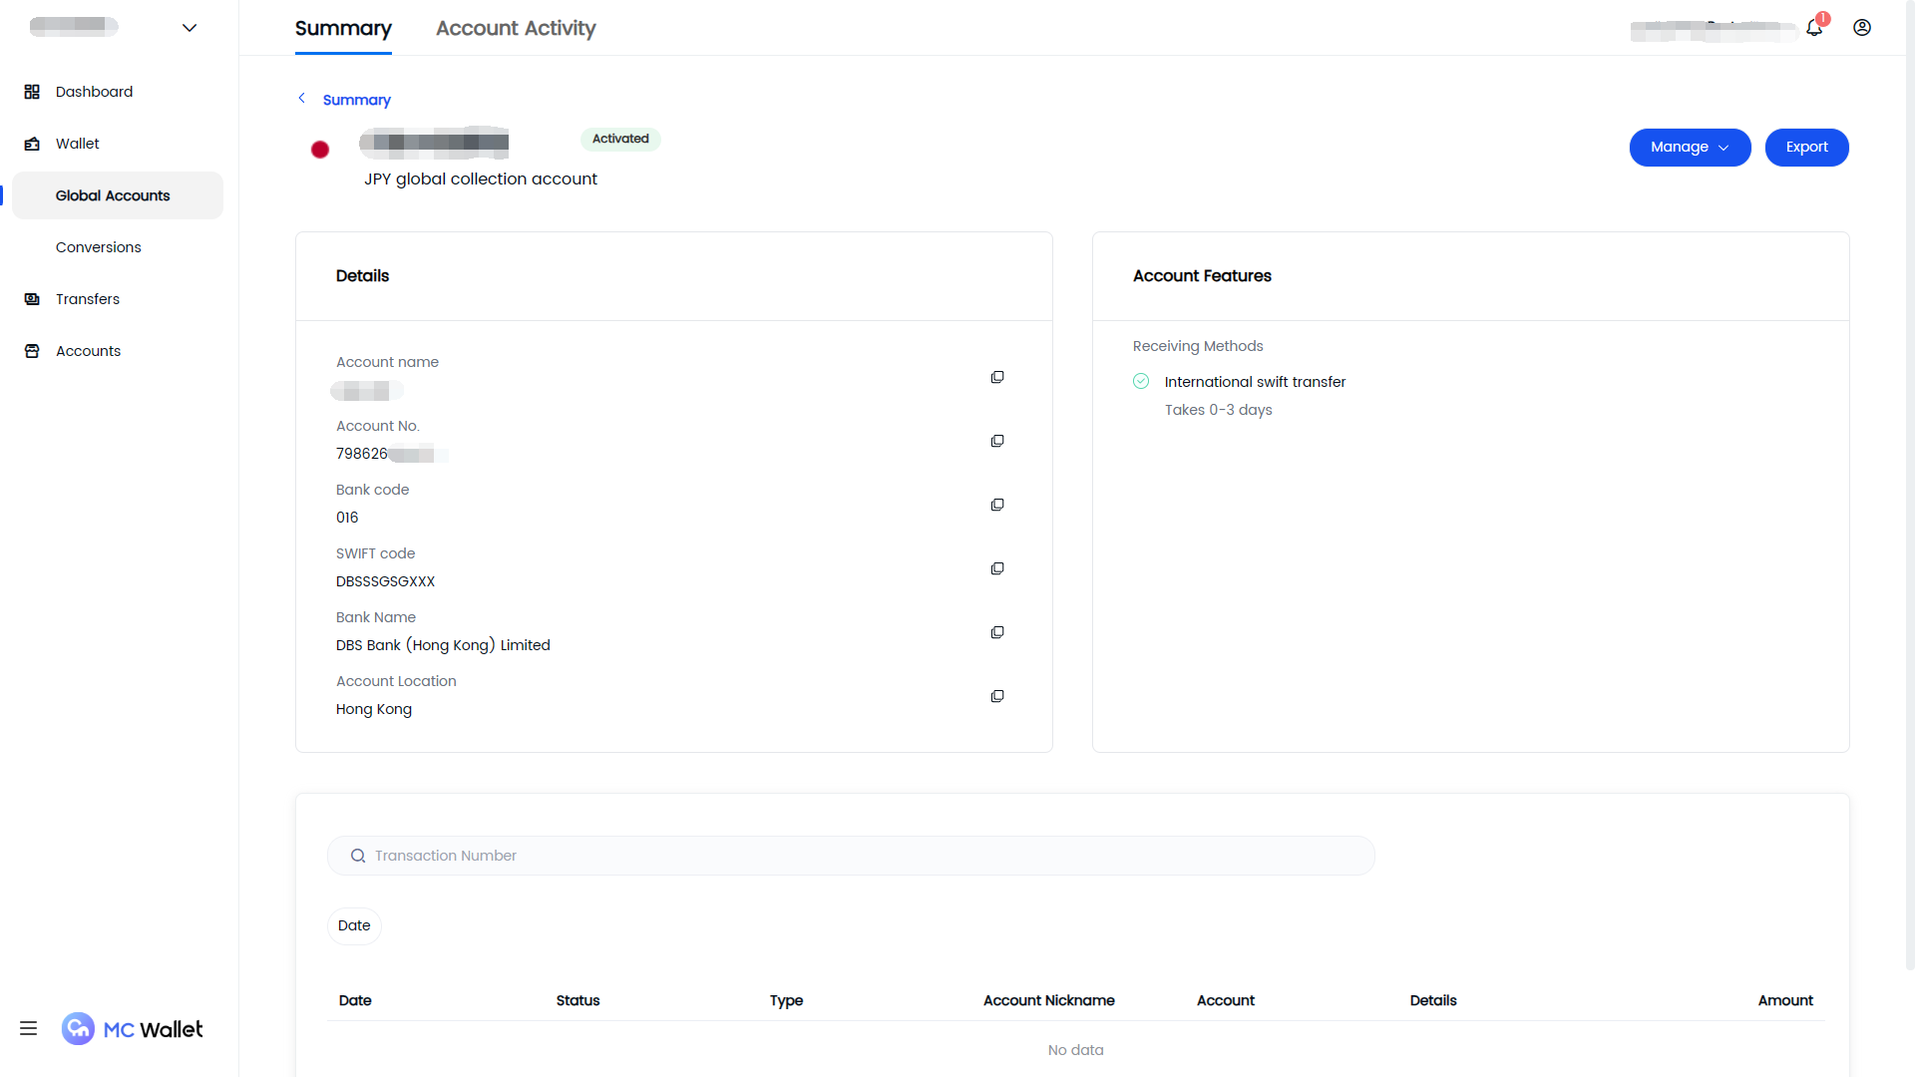Open Conversions in the sidebar
1915x1077 pixels.
pos(99,247)
